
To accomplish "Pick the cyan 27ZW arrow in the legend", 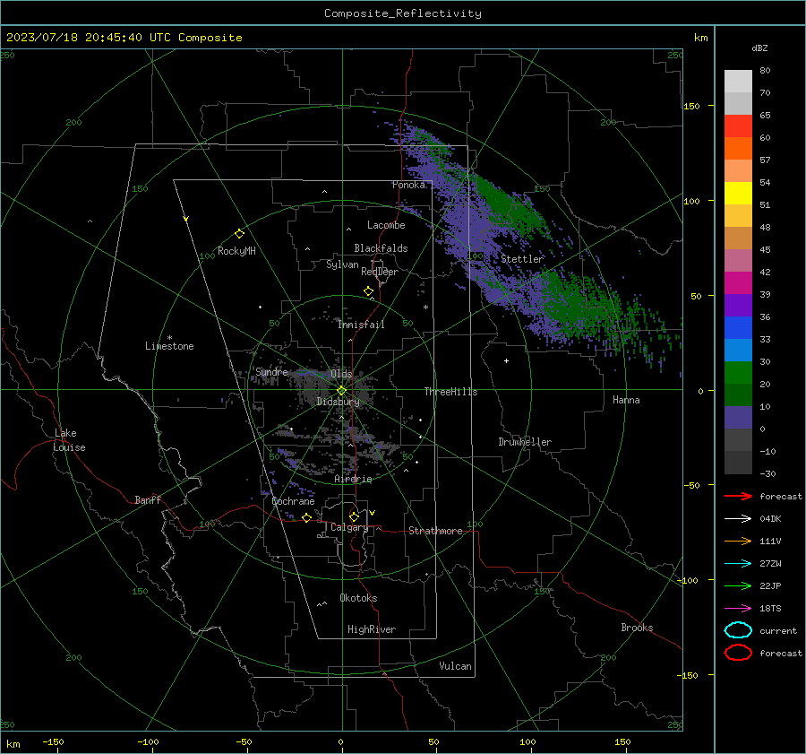I will (738, 564).
